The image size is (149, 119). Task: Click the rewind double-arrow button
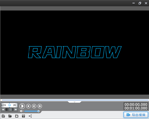tap(3, 109)
